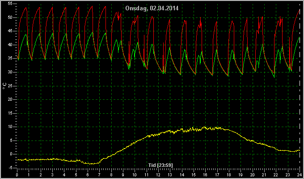Click the °C y-axis unit label

pyautogui.click(x=4, y=86)
